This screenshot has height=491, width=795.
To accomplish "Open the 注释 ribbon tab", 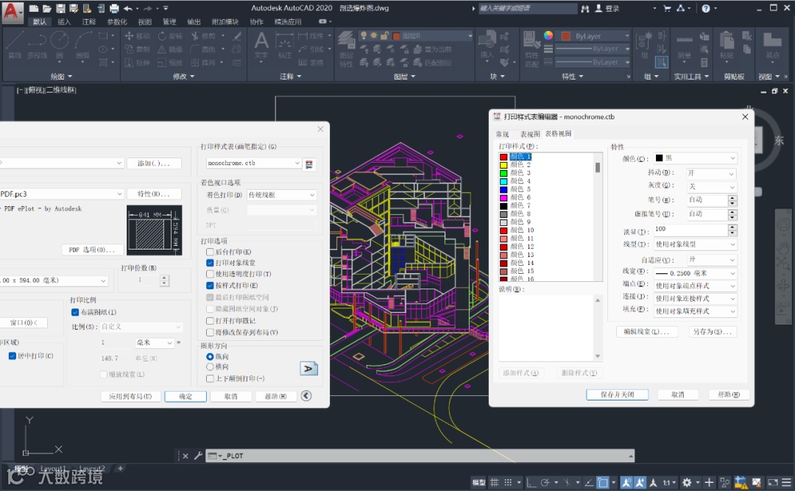I will coord(88,22).
